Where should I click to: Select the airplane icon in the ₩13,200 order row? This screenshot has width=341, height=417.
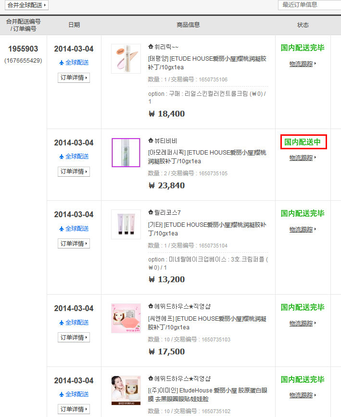pyautogui.click(x=62, y=228)
